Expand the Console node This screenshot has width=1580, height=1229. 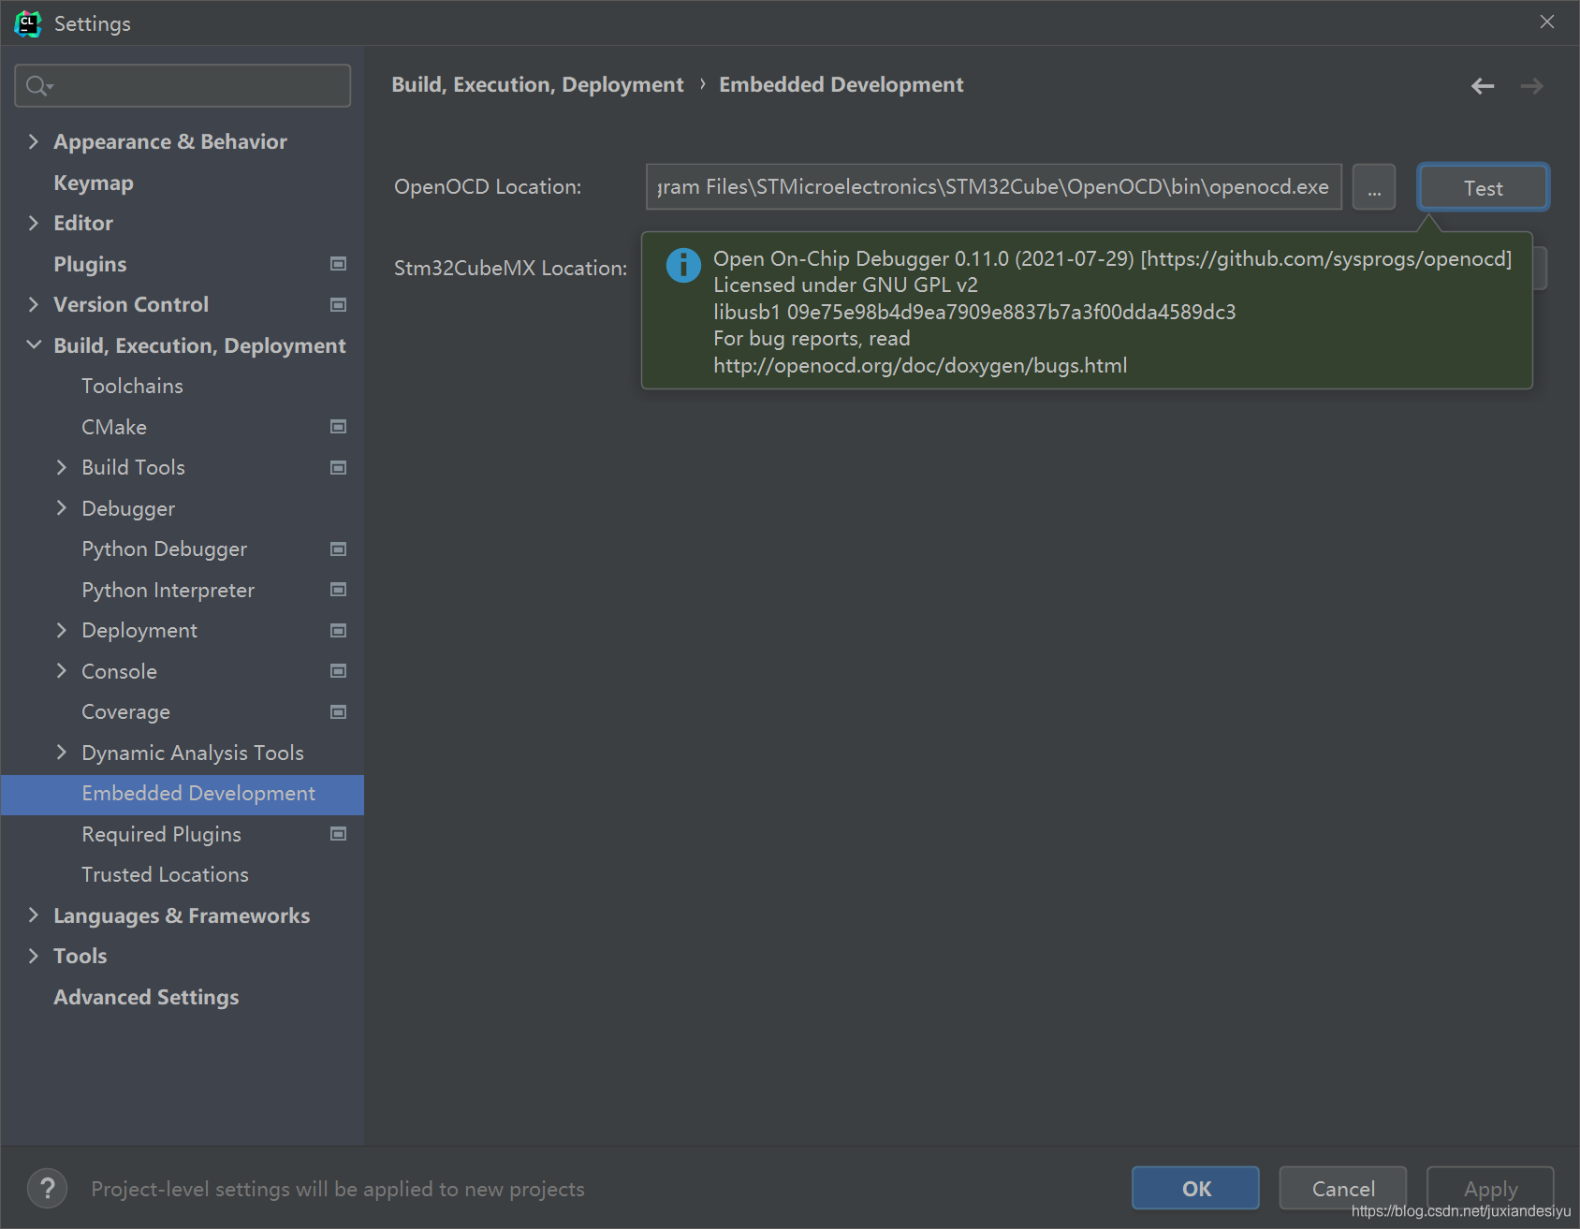tap(62, 671)
